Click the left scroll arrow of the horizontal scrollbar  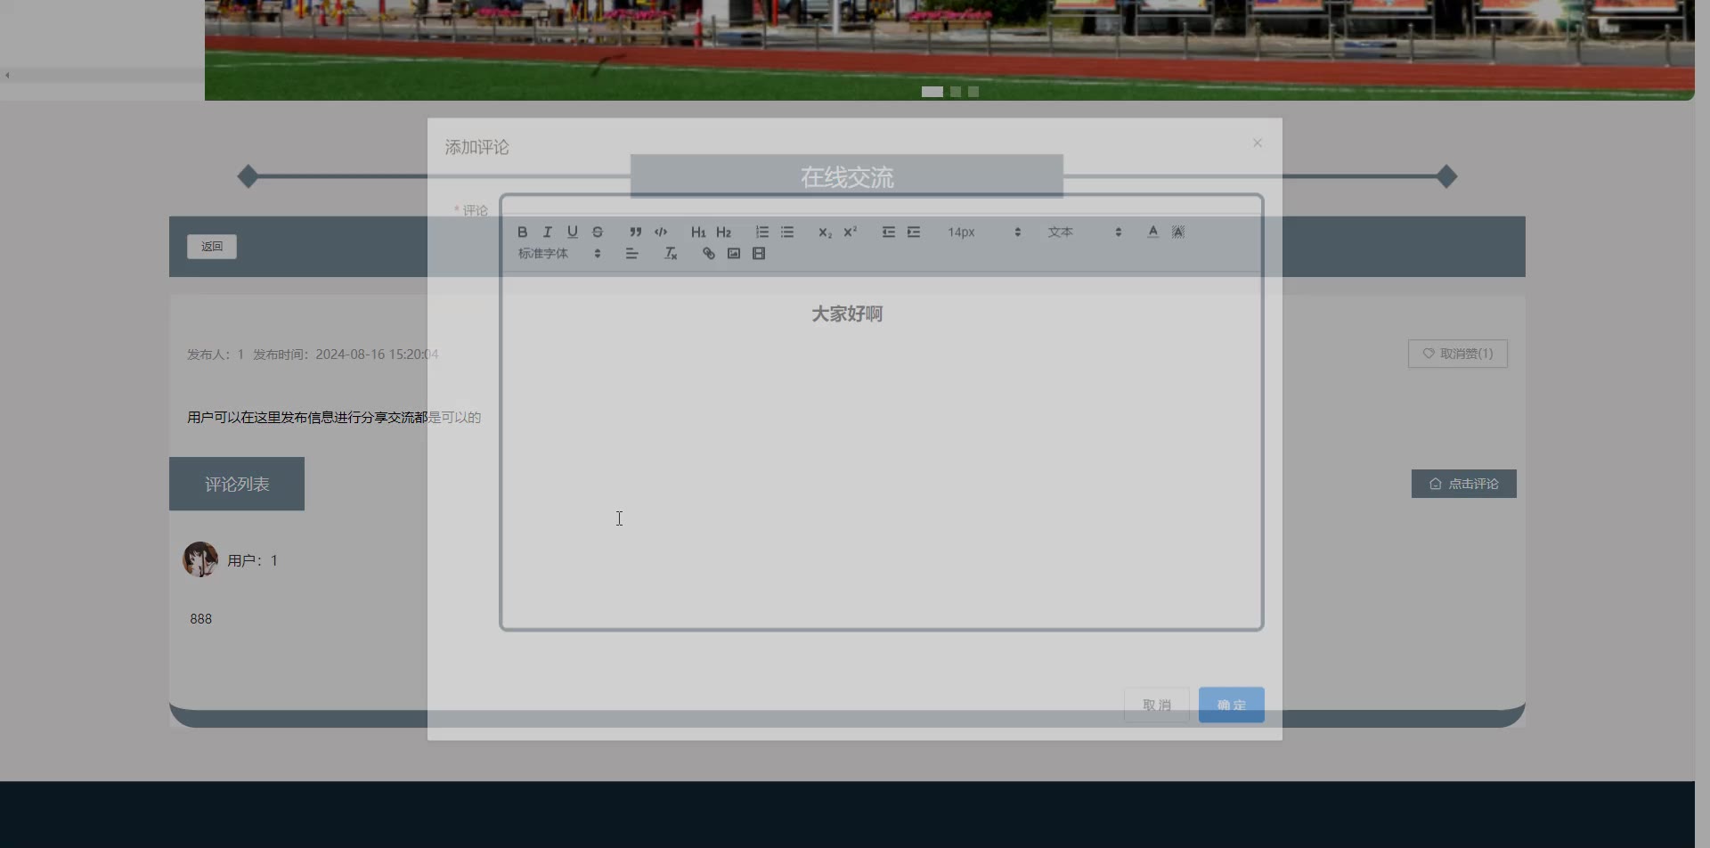coord(7,75)
